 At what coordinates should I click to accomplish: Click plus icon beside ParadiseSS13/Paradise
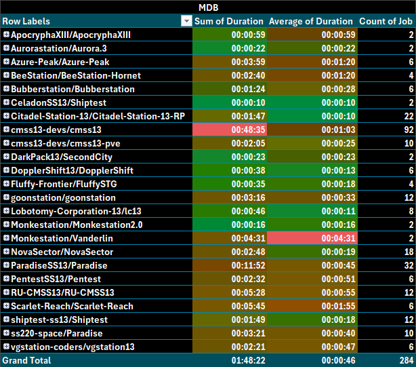6,265
